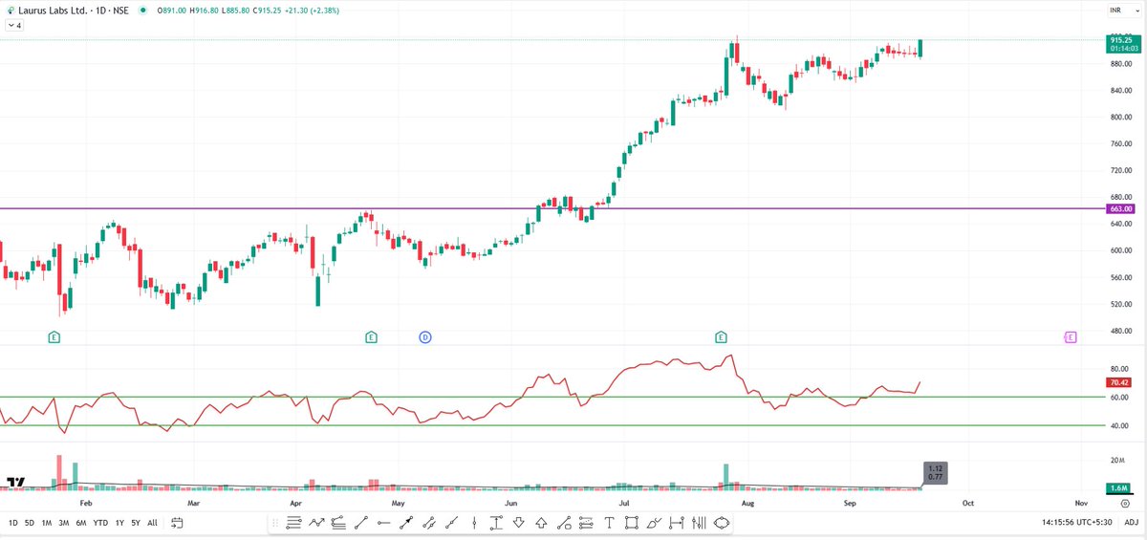Pick the horizontal ray tool
The height and width of the screenshot is (540, 1147).
[x=384, y=523]
